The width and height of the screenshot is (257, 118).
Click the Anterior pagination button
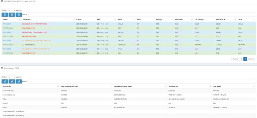click(x=235, y=59)
